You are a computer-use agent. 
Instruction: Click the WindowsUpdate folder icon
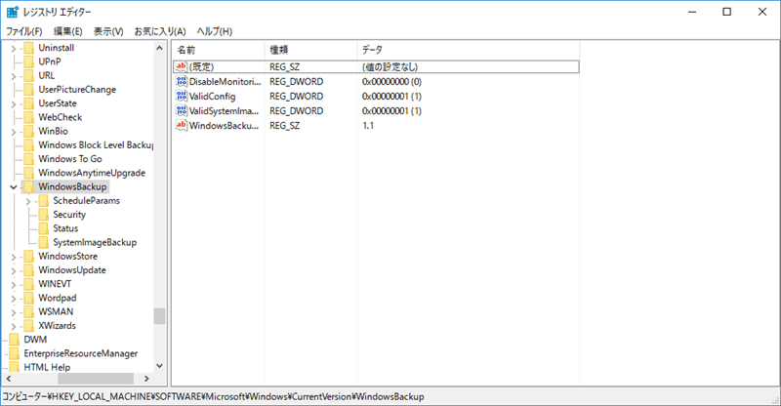click(29, 270)
